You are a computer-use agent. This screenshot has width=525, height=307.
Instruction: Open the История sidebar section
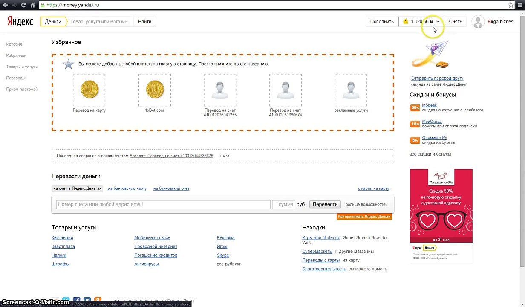click(x=14, y=44)
